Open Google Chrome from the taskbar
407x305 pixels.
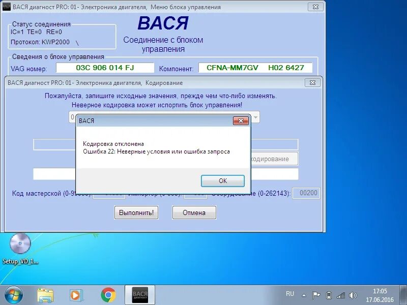108,295
